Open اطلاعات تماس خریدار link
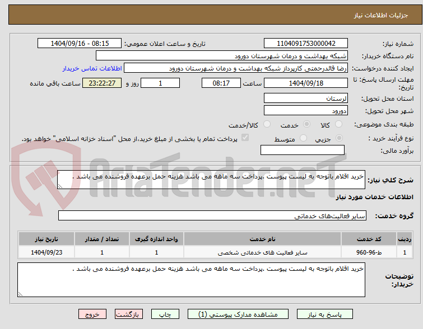Screen dimensions: 423x329 [x=92, y=68]
